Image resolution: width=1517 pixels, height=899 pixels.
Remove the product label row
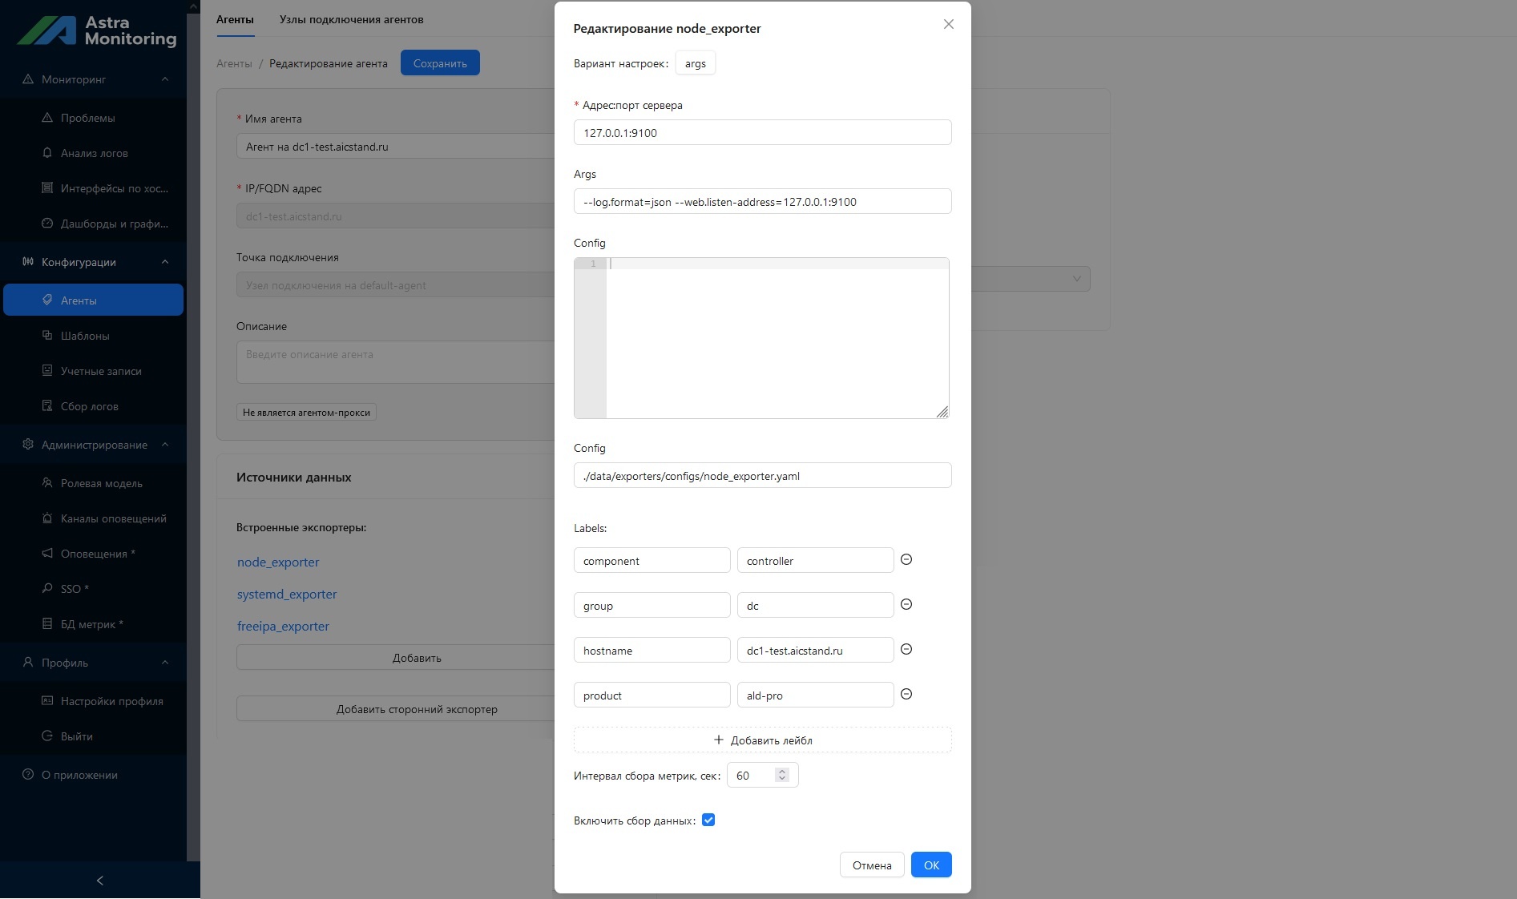click(906, 695)
